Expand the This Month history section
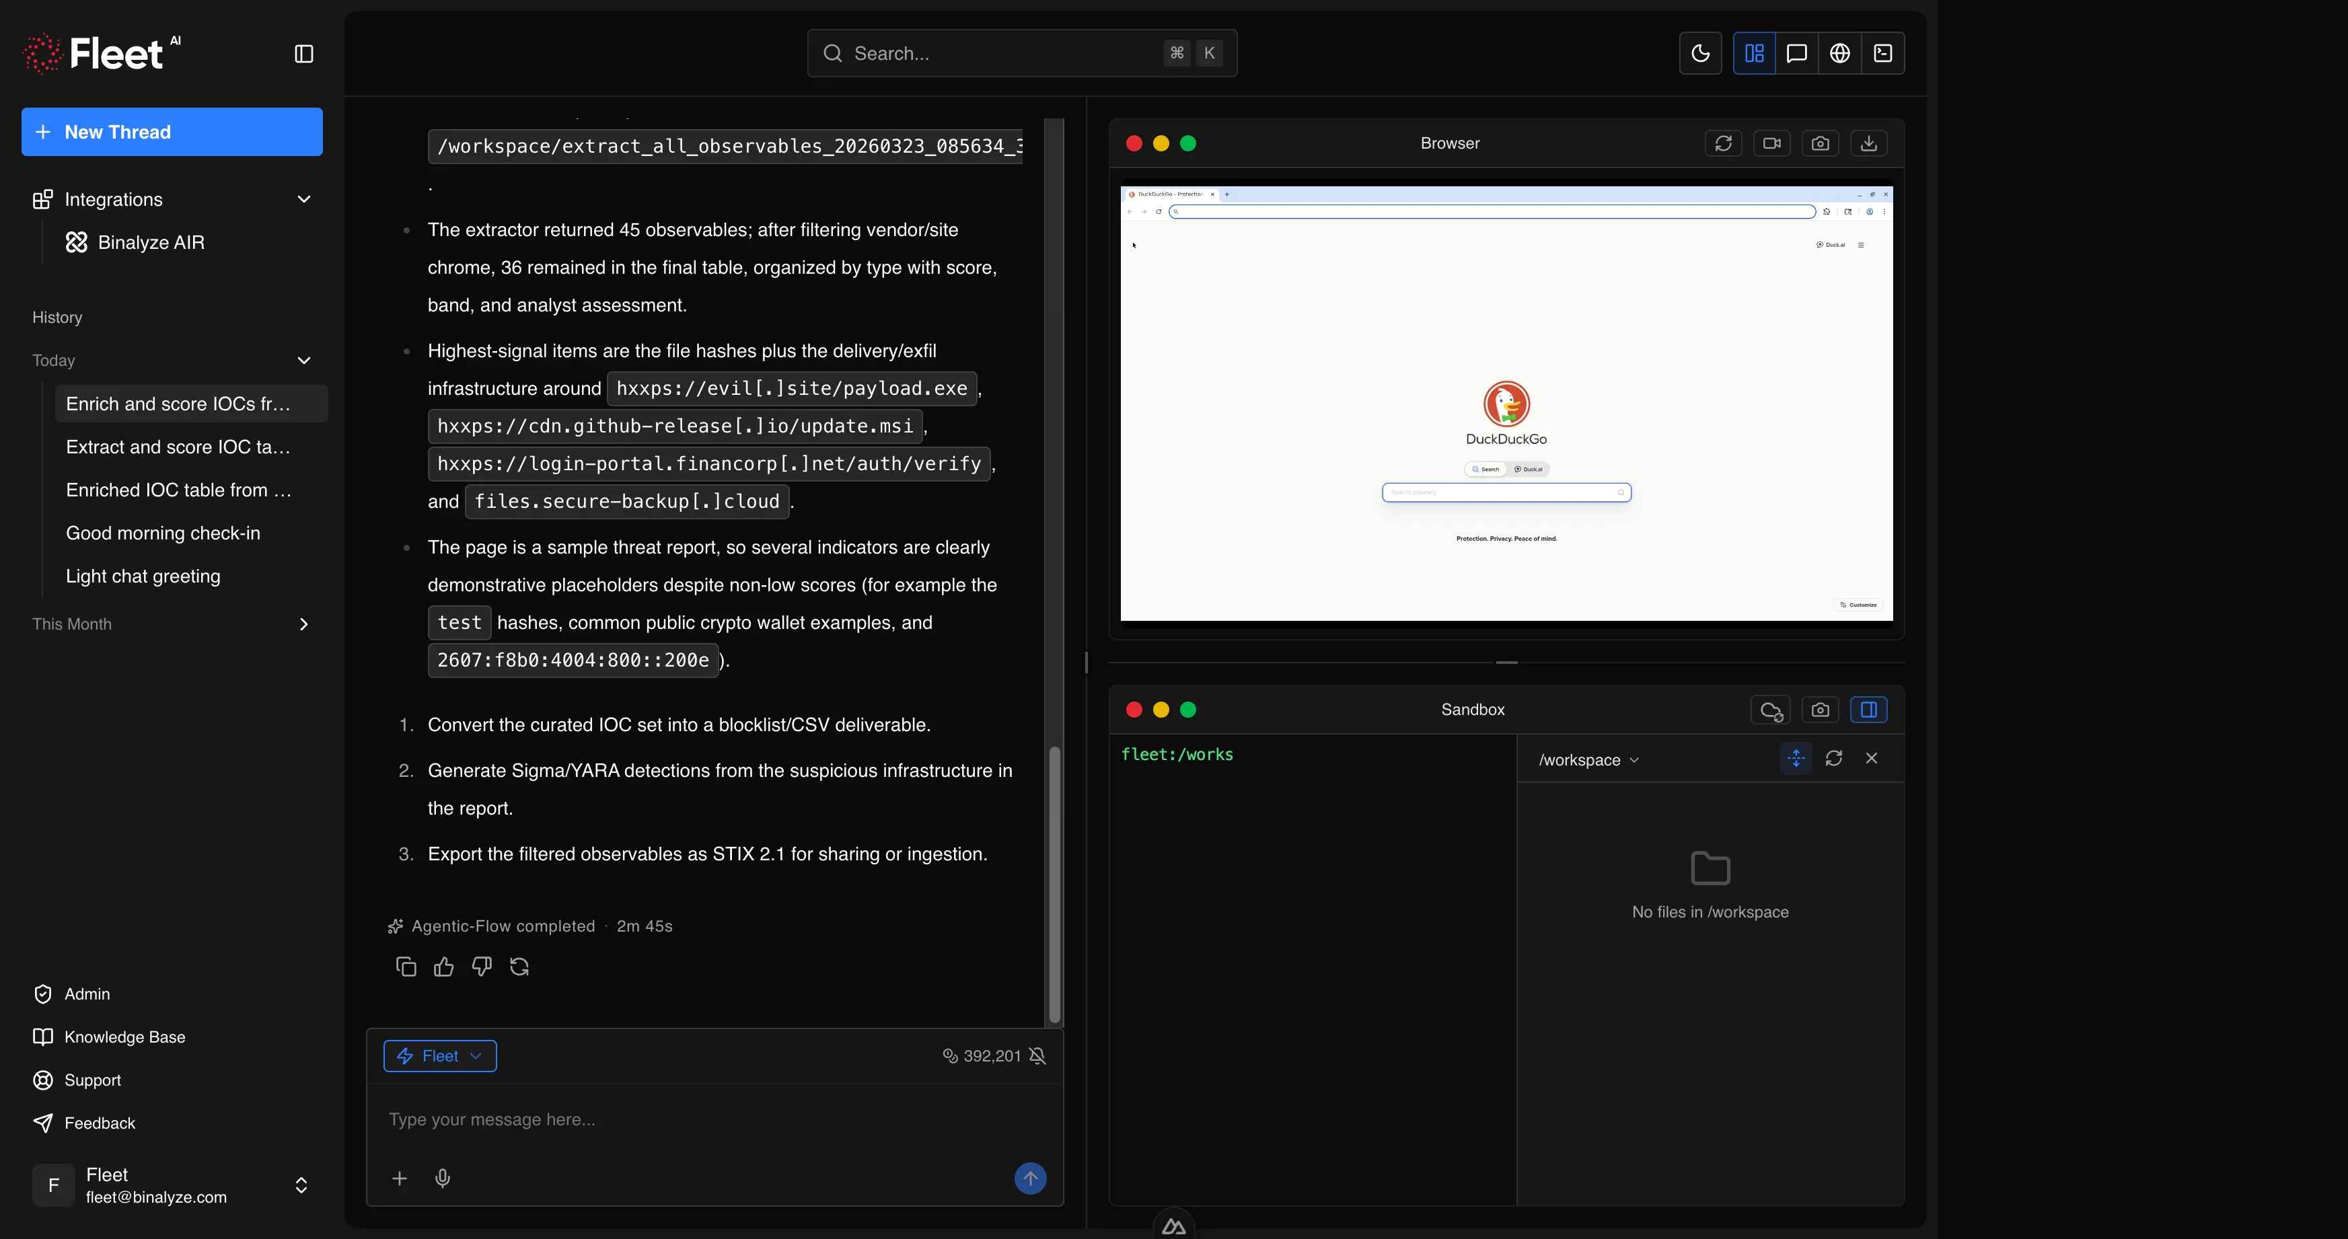The image size is (2348, 1239). point(303,624)
